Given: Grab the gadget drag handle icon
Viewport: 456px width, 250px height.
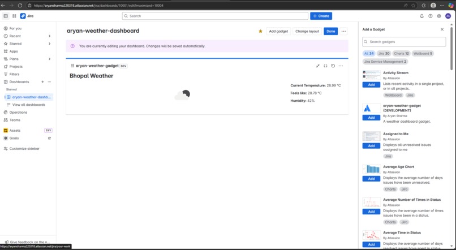Looking at the screenshot, I should tap(72, 66).
